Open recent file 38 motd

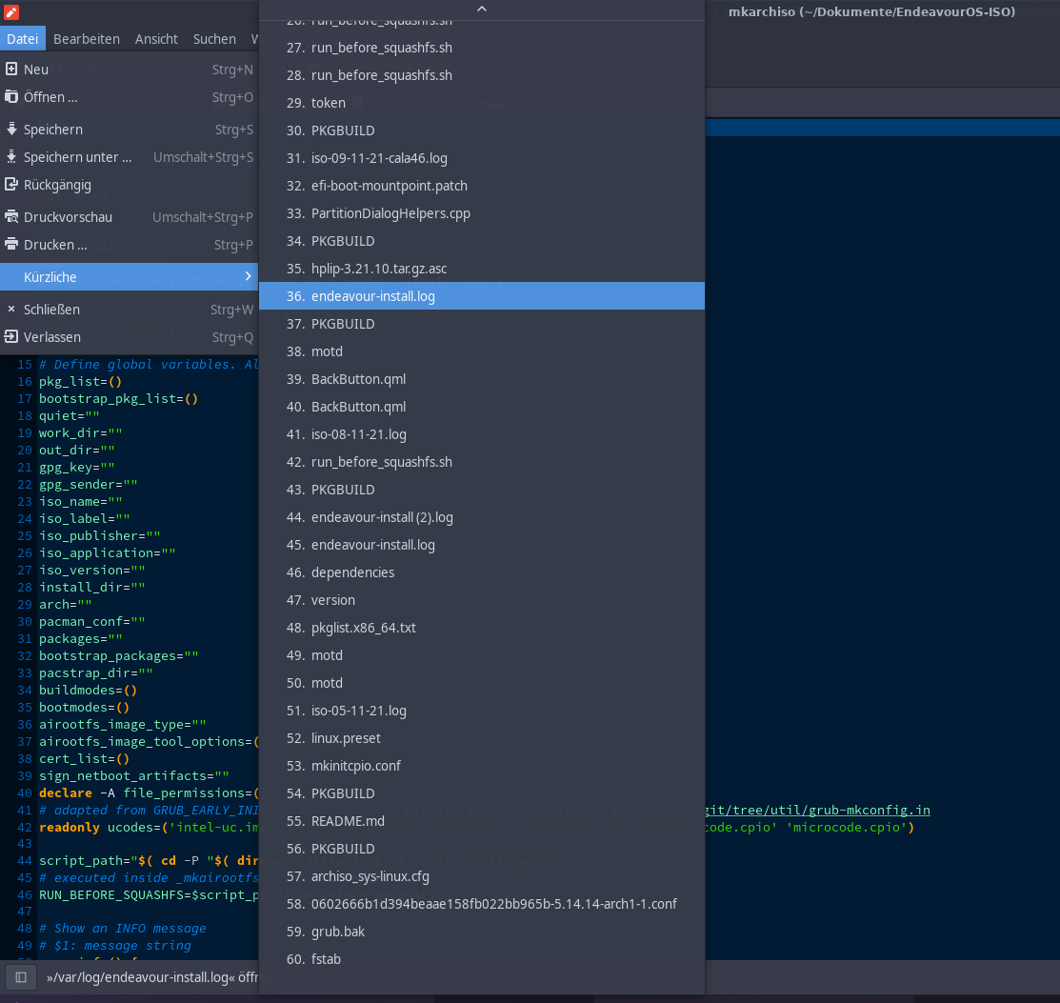[x=481, y=351]
